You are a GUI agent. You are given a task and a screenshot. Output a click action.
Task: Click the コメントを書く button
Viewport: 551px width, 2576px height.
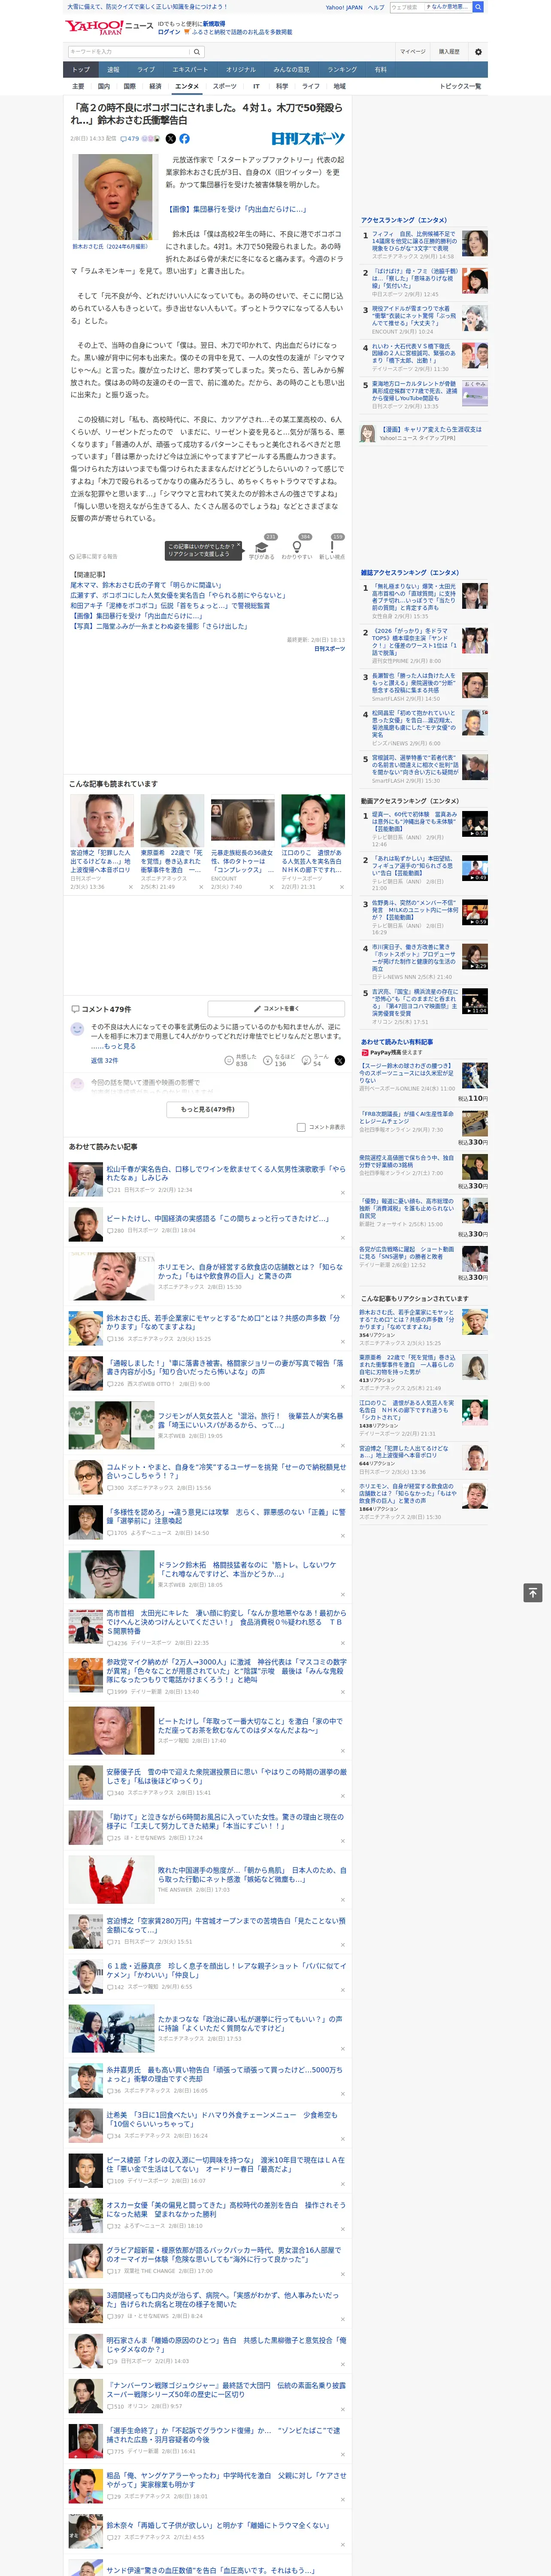[276, 1009]
